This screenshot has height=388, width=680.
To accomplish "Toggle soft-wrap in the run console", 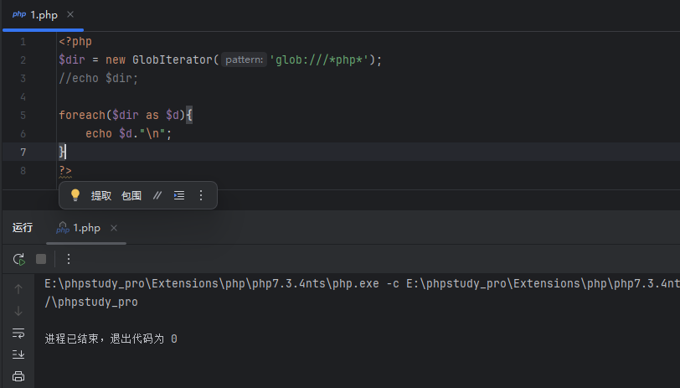I will tap(18, 333).
